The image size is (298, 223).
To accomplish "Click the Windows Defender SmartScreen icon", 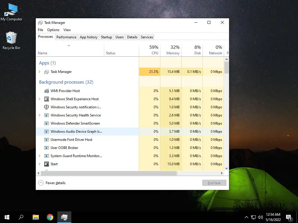I will [46, 123].
